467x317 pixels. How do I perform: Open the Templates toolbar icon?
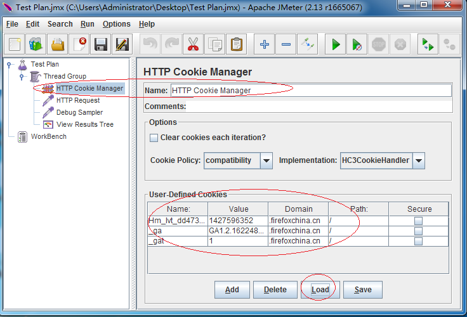36,44
